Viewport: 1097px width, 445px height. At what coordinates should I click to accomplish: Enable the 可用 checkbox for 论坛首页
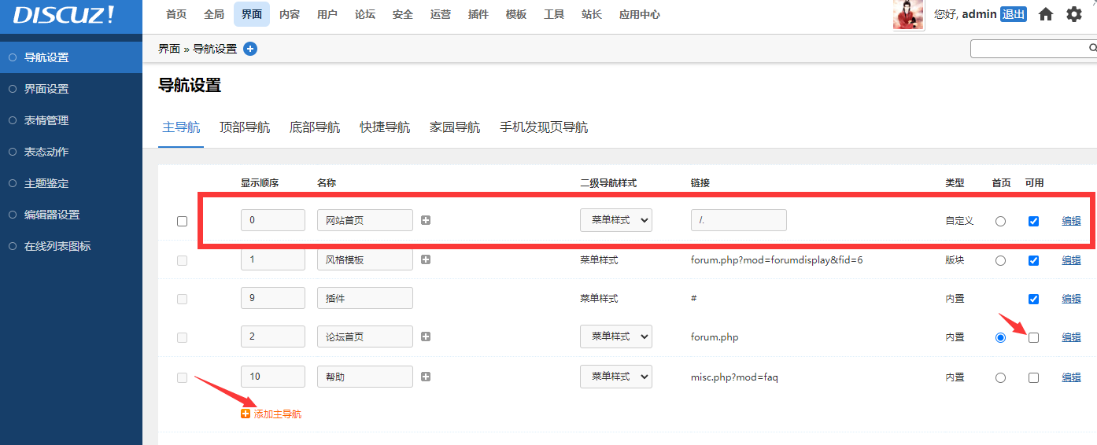pyautogui.click(x=1033, y=337)
